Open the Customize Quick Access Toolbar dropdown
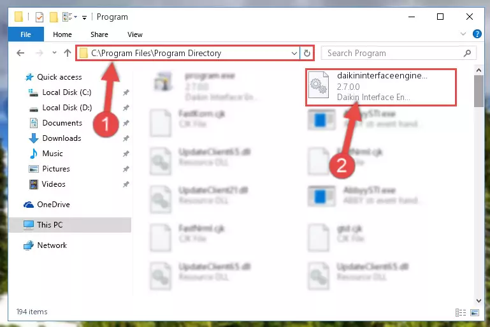Viewport: 490px width, 327px height. point(84,17)
